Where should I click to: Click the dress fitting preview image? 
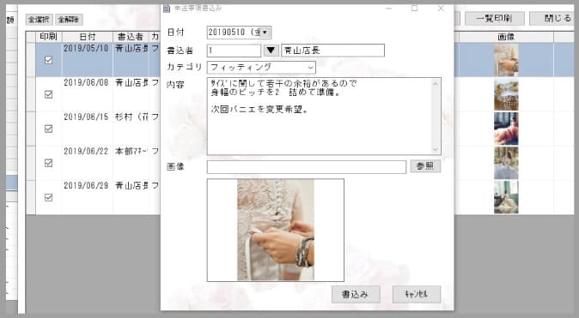[x=276, y=230]
